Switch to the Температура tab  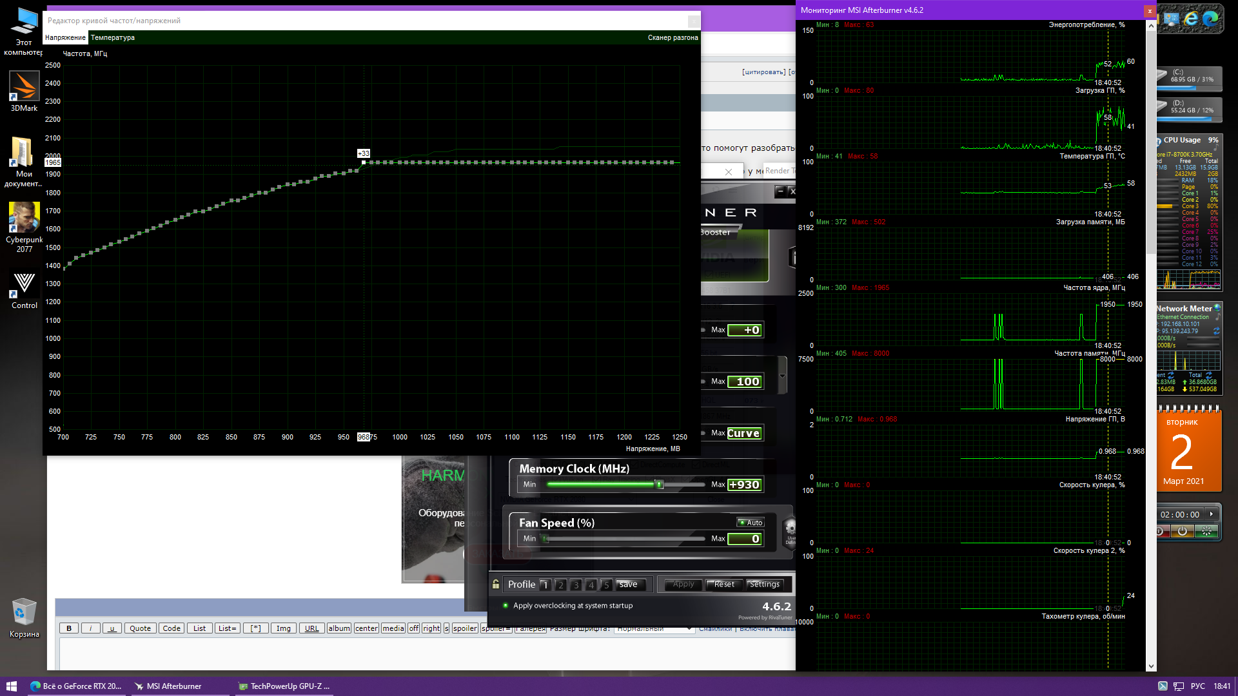tap(113, 37)
